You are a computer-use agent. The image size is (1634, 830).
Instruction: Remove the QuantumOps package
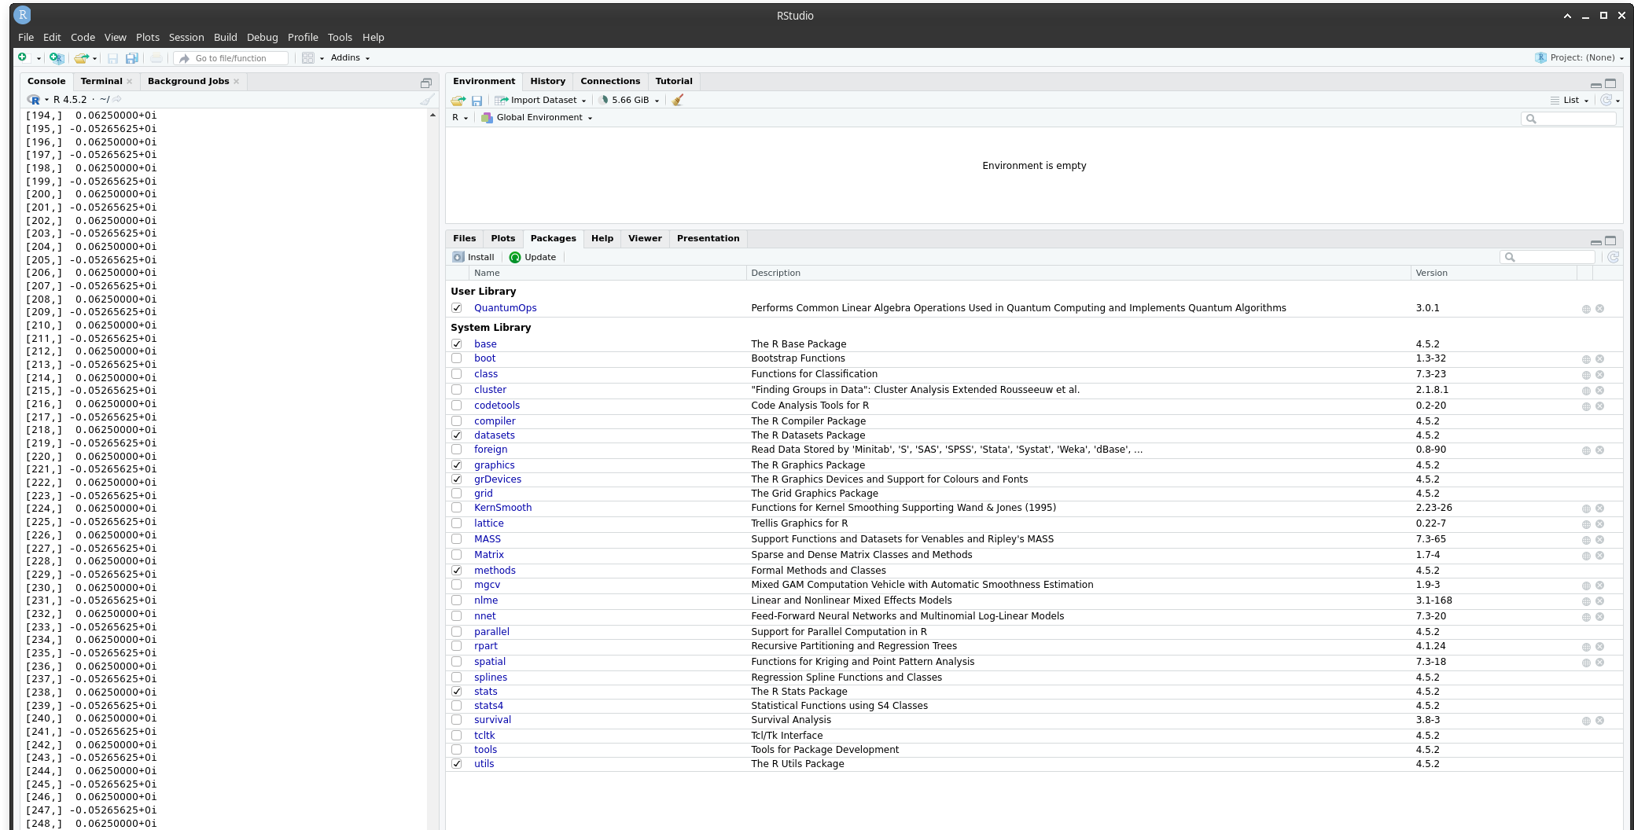tap(1599, 309)
